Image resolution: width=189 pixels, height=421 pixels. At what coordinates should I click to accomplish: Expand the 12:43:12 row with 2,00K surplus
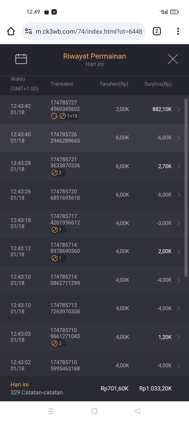click(x=178, y=252)
